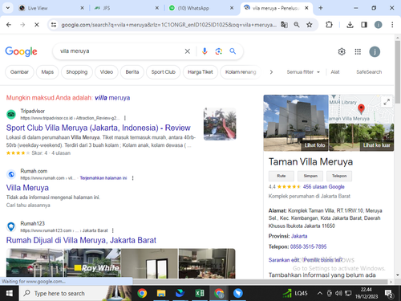Viewport: 401px width, 301px height.
Task: Click the Rute button
Action: tap(282, 176)
